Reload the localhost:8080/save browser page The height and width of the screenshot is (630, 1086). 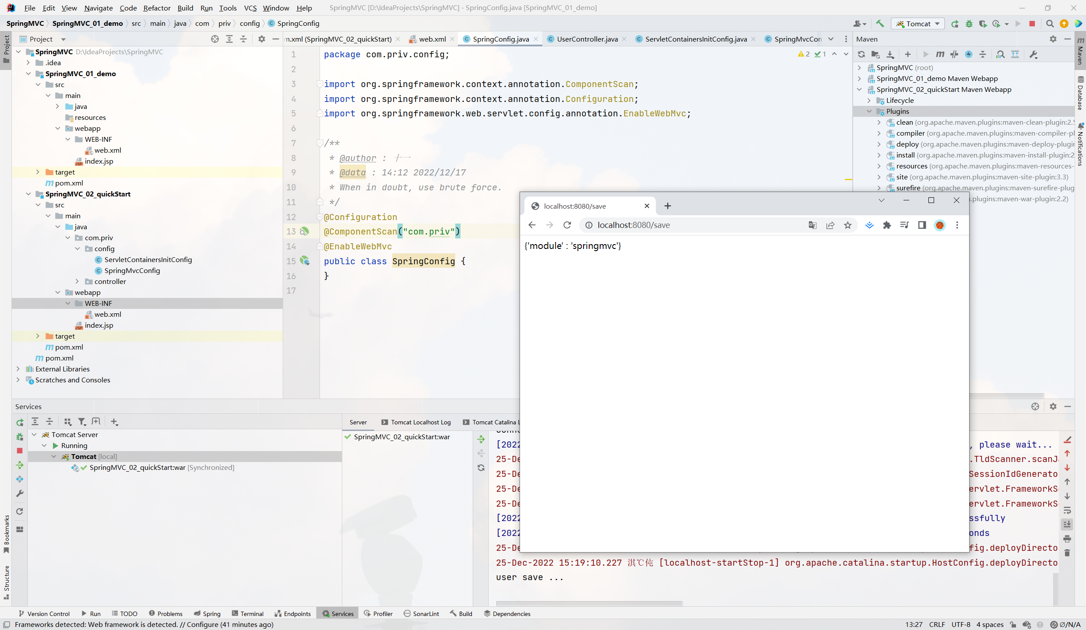click(567, 225)
